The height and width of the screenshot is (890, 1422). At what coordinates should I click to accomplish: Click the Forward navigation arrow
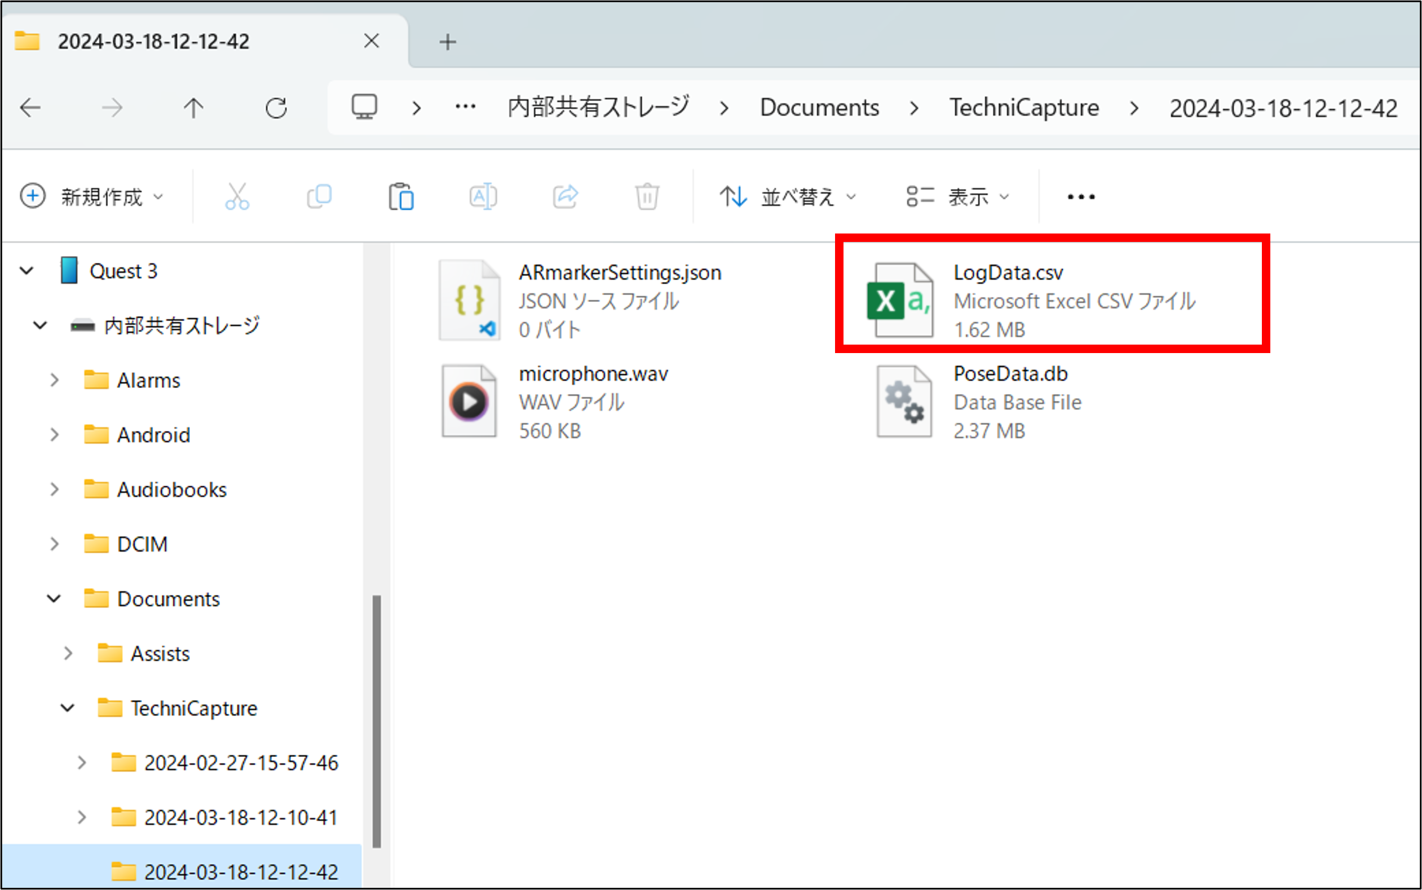[112, 107]
